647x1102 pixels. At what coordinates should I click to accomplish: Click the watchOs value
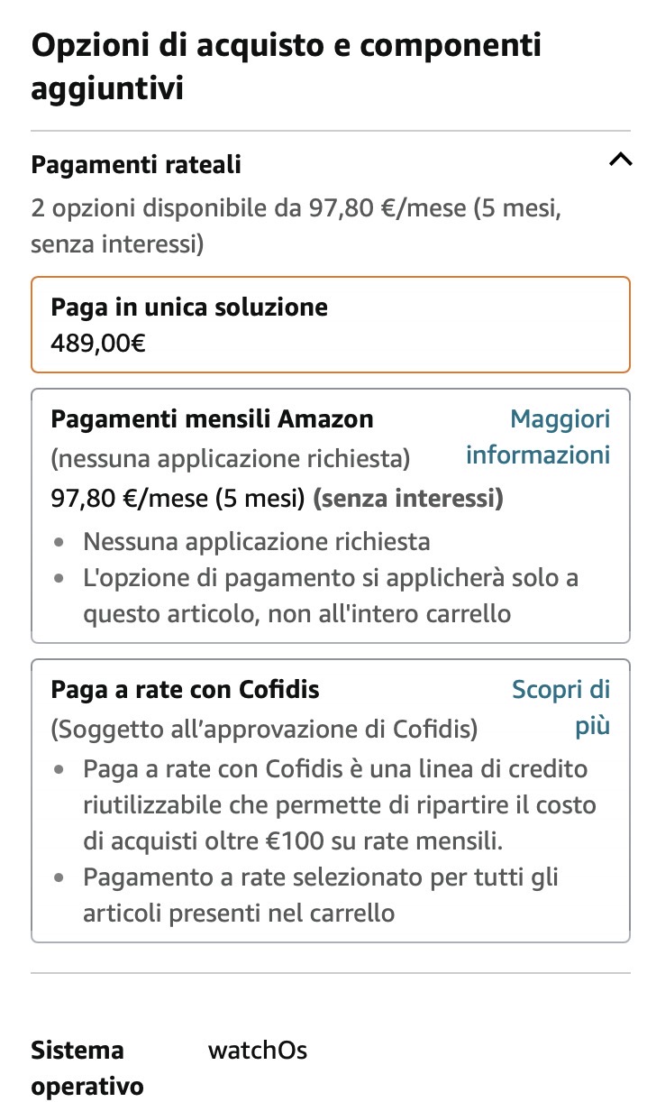[258, 1051]
